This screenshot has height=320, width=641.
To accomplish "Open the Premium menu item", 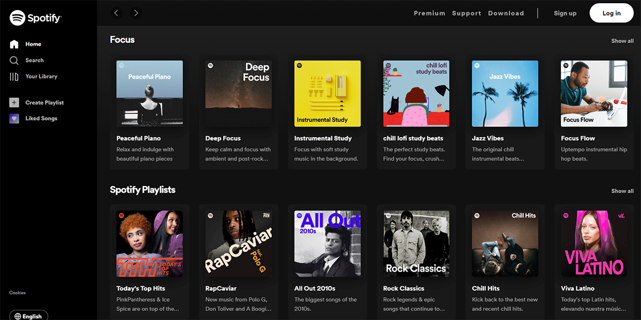I will pos(429,13).
